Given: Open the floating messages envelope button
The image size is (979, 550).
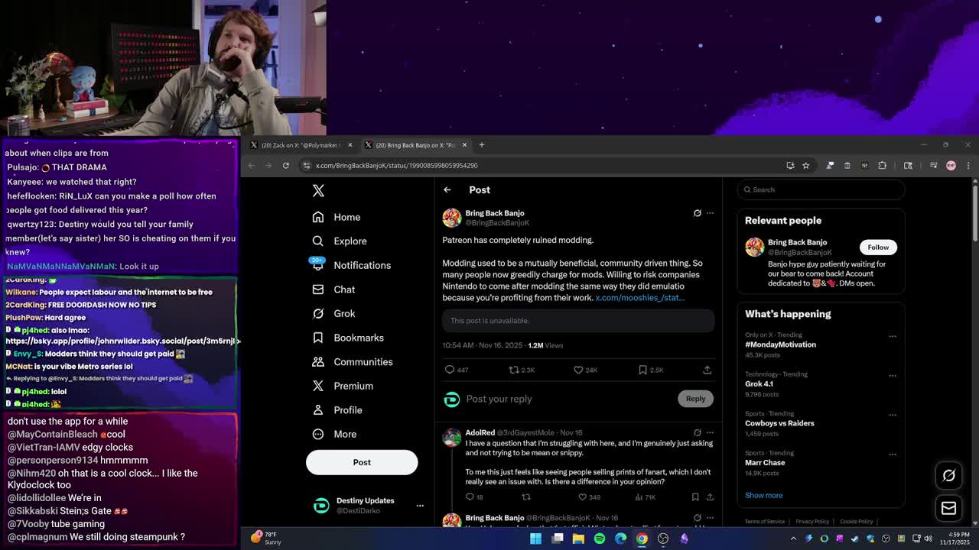Looking at the screenshot, I should coord(948,508).
